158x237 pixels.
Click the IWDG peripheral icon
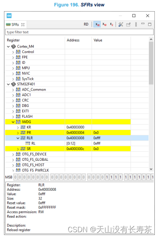18,122
